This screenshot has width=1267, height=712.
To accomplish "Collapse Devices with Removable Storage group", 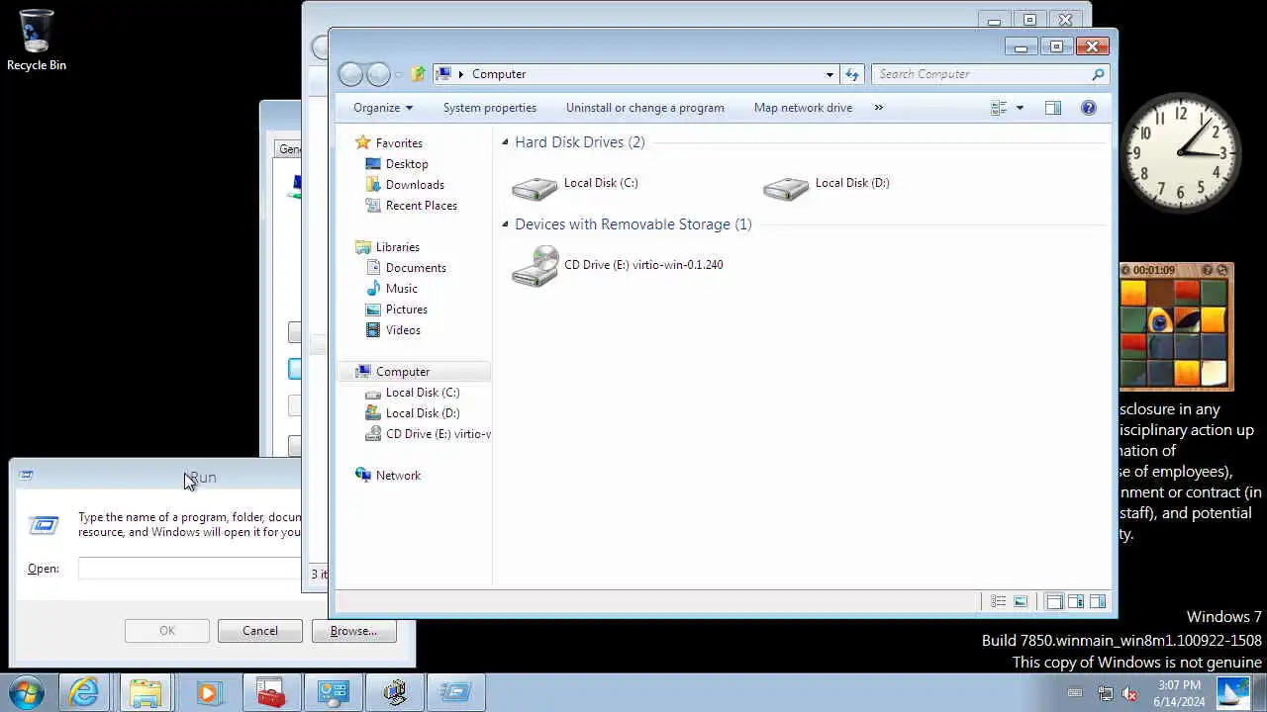I will tap(505, 224).
